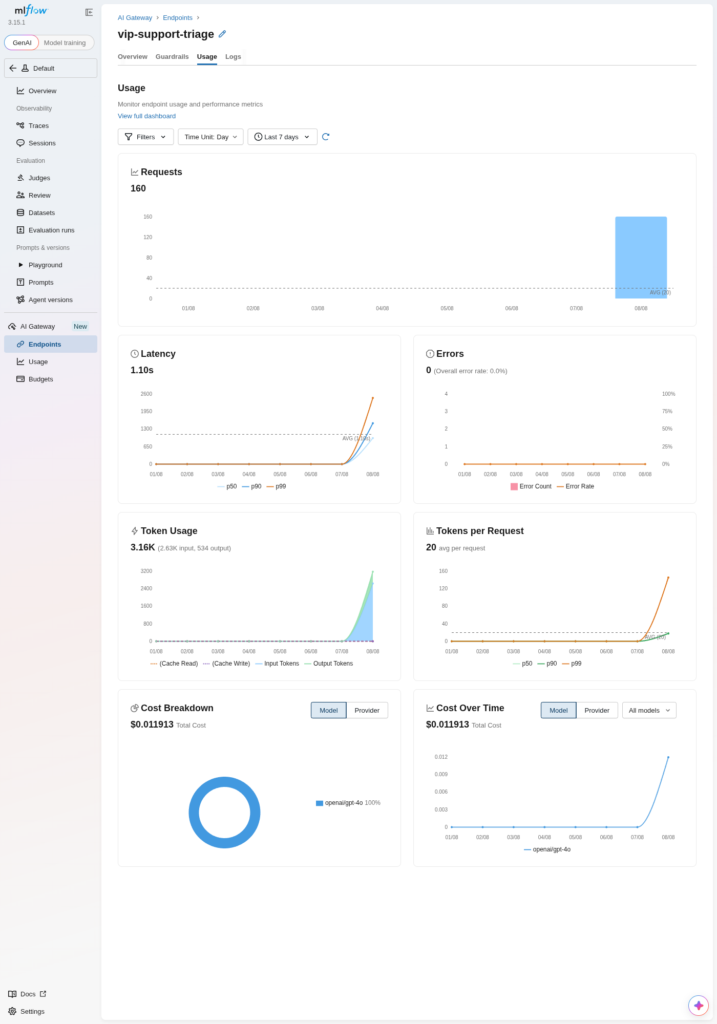Open the AI Gateway section
This screenshot has height=1024, width=717.
(37, 326)
